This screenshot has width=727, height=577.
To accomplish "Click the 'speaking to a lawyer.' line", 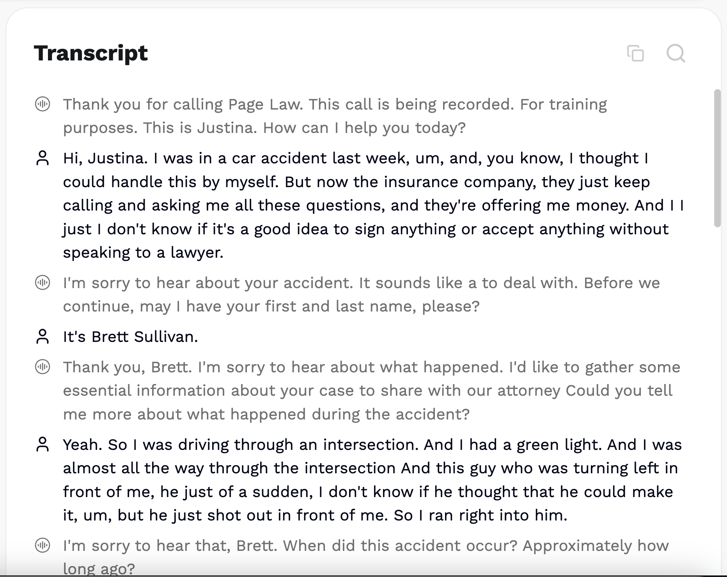I will [x=143, y=253].
